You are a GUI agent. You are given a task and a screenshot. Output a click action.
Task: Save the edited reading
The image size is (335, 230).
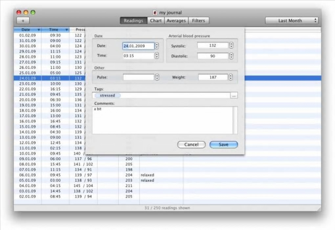tap(223, 145)
